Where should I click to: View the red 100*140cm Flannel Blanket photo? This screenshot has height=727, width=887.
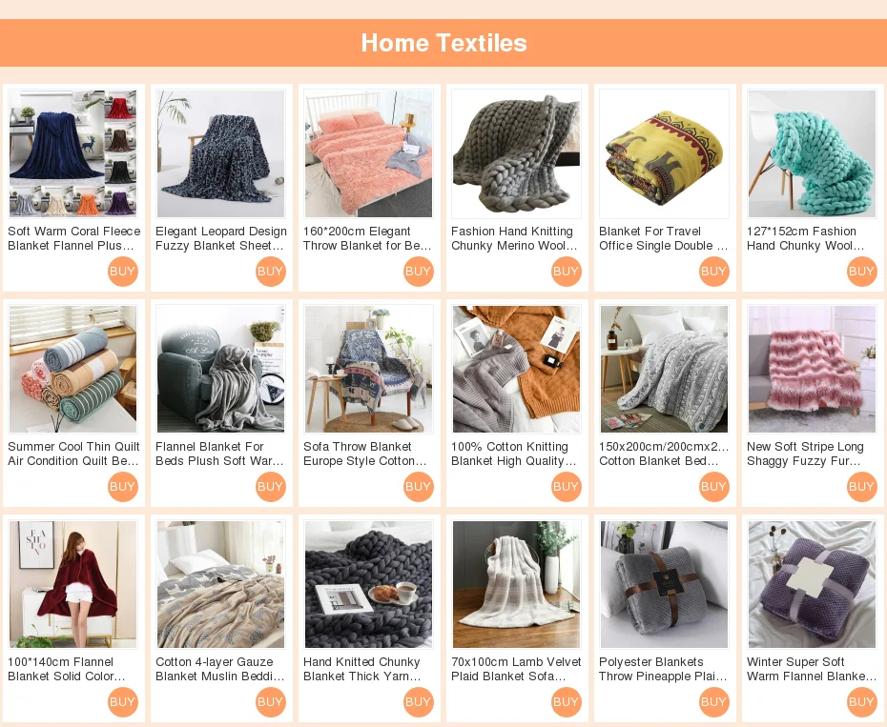coord(73,584)
